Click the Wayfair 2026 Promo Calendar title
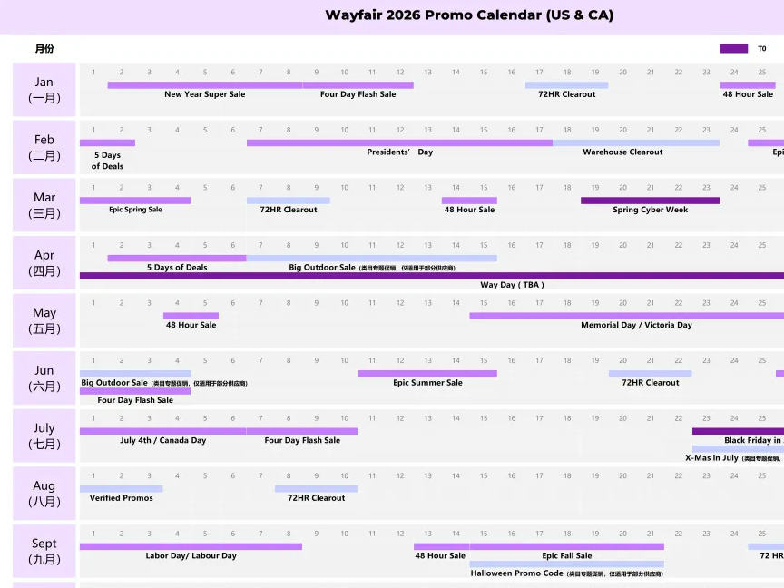784x588 pixels. pyautogui.click(x=469, y=15)
